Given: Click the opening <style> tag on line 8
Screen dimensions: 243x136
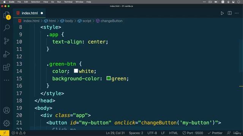Looking at the screenshot, I should pyautogui.click(x=51, y=27).
